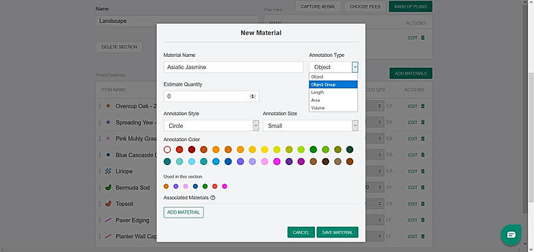Select the magenta annotation color swatch
The height and width of the screenshot is (252, 534).
pyautogui.click(x=277, y=162)
